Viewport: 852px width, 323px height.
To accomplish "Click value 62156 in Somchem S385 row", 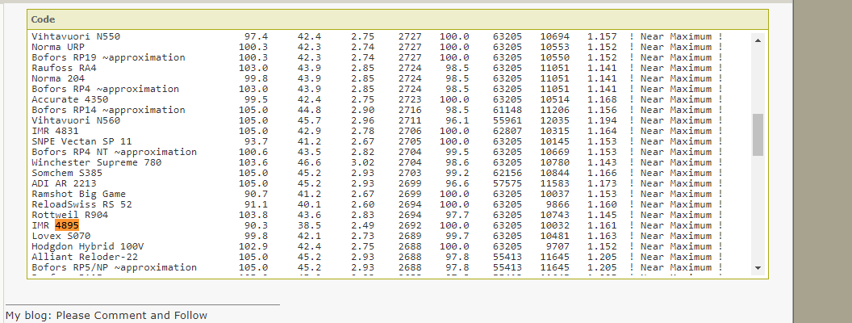I will [x=507, y=173].
